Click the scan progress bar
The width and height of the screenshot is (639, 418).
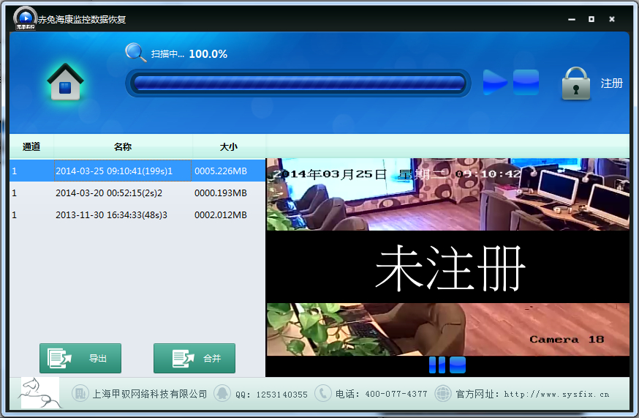[298, 83]
